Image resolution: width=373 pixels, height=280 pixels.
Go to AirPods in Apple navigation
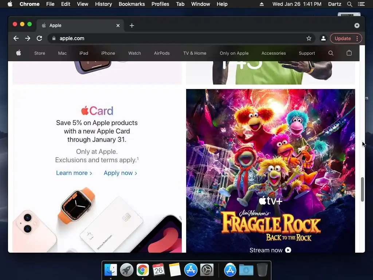point(162,53)
